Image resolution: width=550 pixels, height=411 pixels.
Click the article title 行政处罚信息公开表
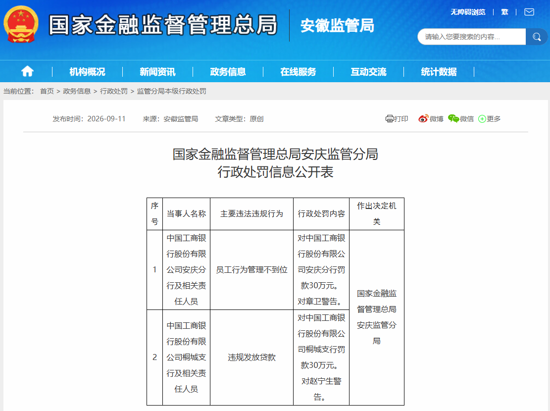pyautogui.click(x=275, y=172)
